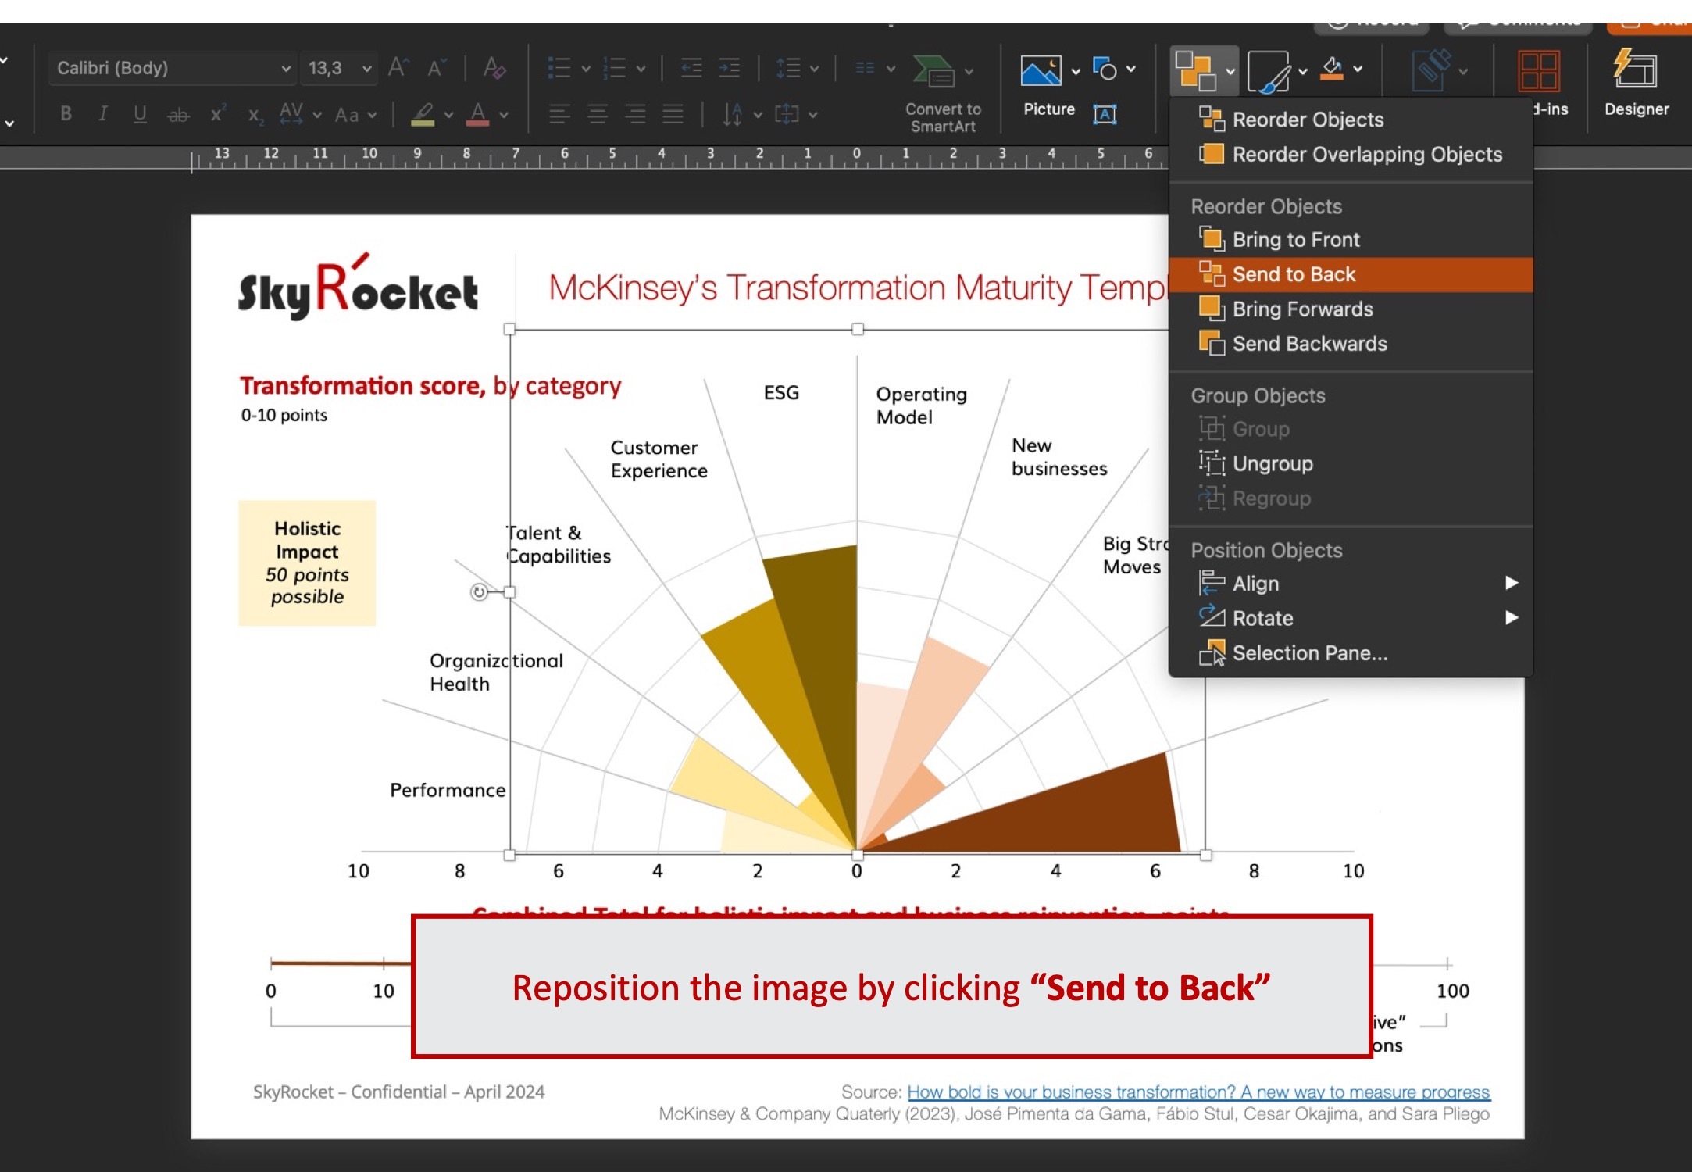Click the bullet list icon
This screenshot has width=1692, height=1172.
[559, 68]
